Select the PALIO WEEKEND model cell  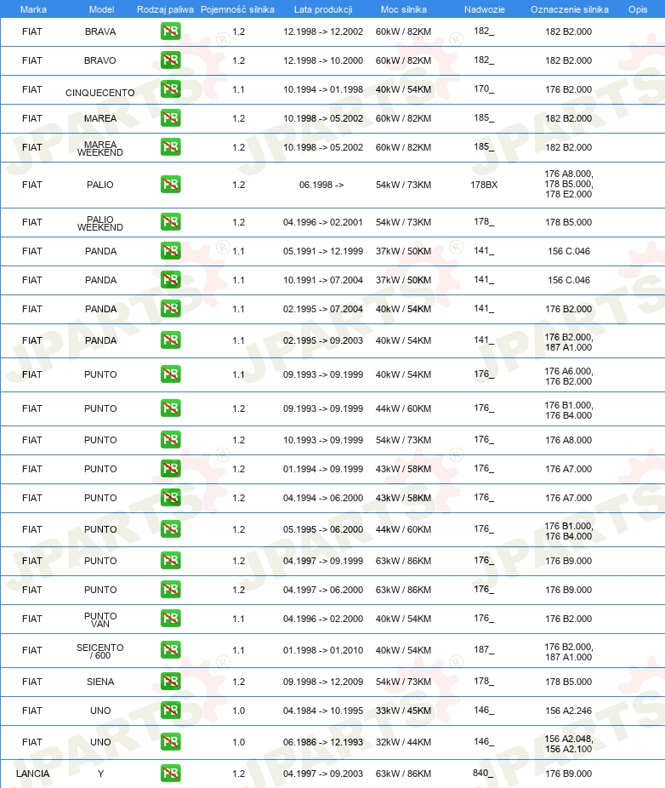click(x=100, y=223)
